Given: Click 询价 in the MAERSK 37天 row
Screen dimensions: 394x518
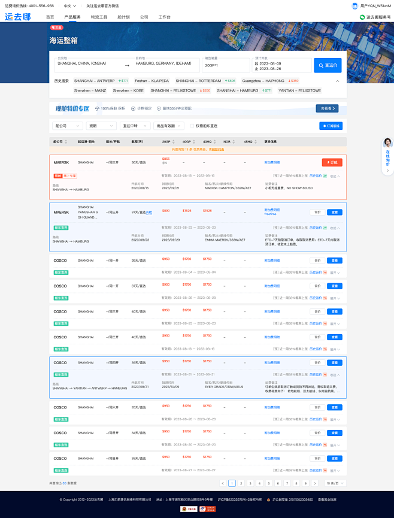Looking at the screenshot, I should (317, 213).
